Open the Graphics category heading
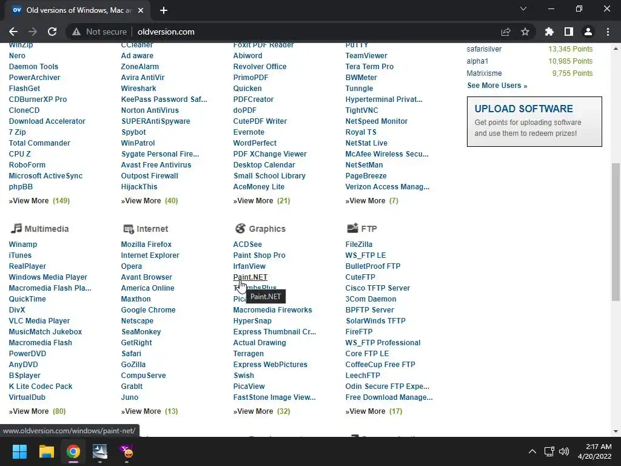 [x=267, y=229]
